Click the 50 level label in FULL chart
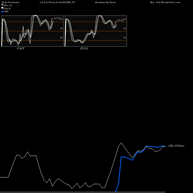 125,28
